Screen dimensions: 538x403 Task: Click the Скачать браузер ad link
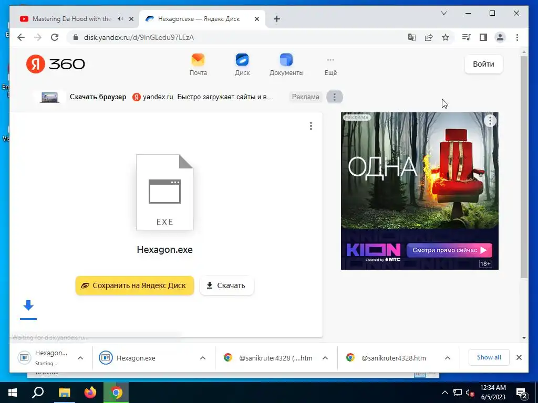(98, 97)
